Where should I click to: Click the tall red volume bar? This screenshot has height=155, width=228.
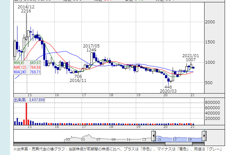[x=26, y=114]
